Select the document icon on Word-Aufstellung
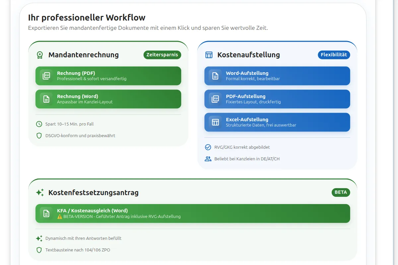Image resolution: width=398 pixels, height=265 pixels. (x=215, y=76)
